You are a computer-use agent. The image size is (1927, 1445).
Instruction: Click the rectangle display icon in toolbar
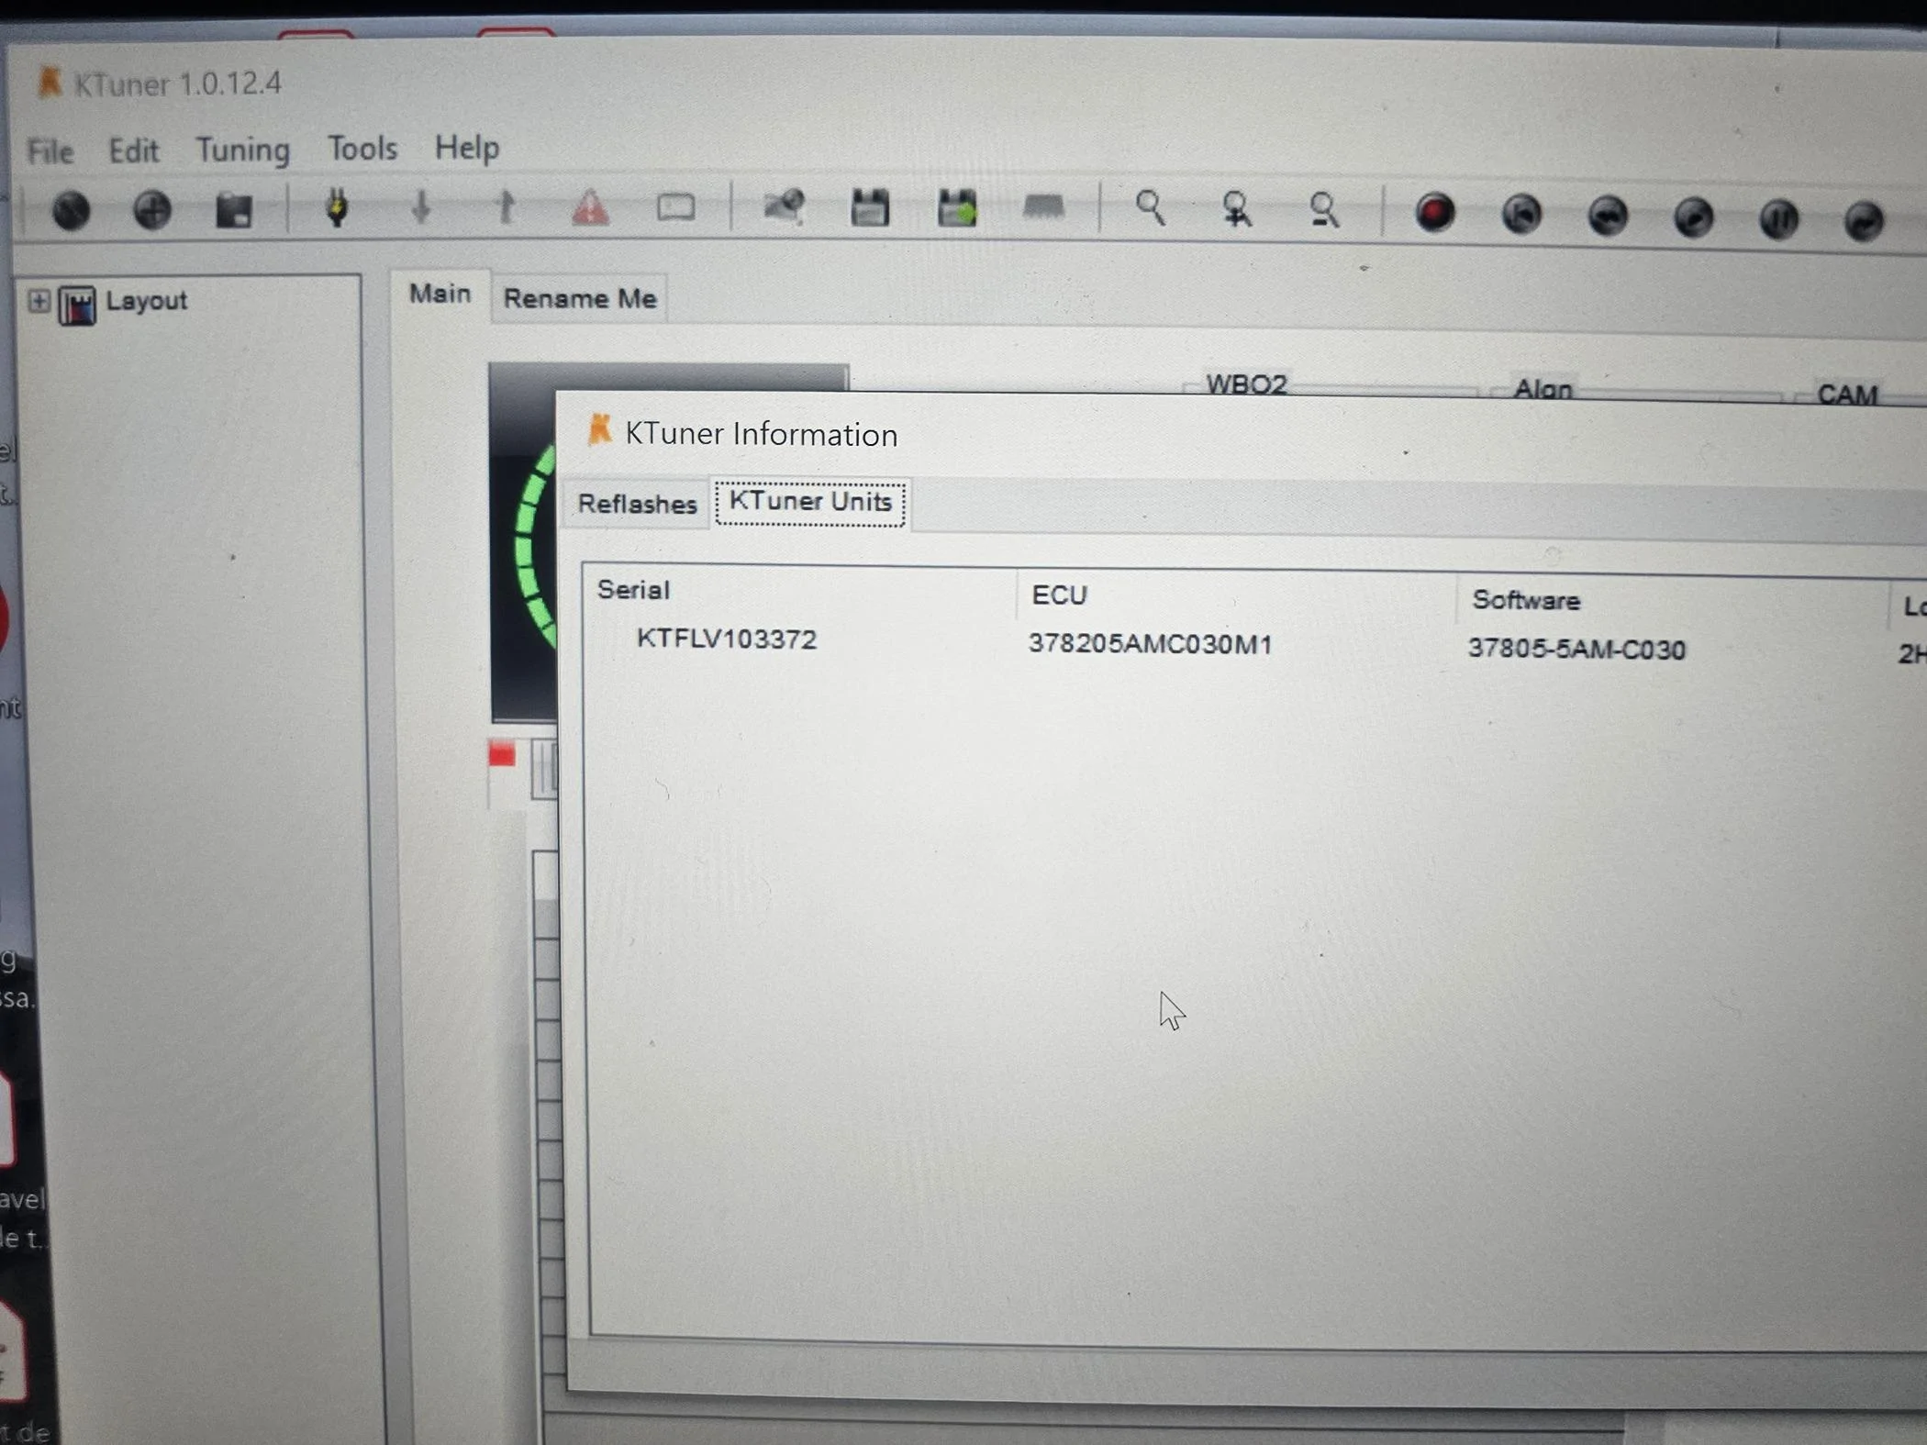(x=675, y=208)
